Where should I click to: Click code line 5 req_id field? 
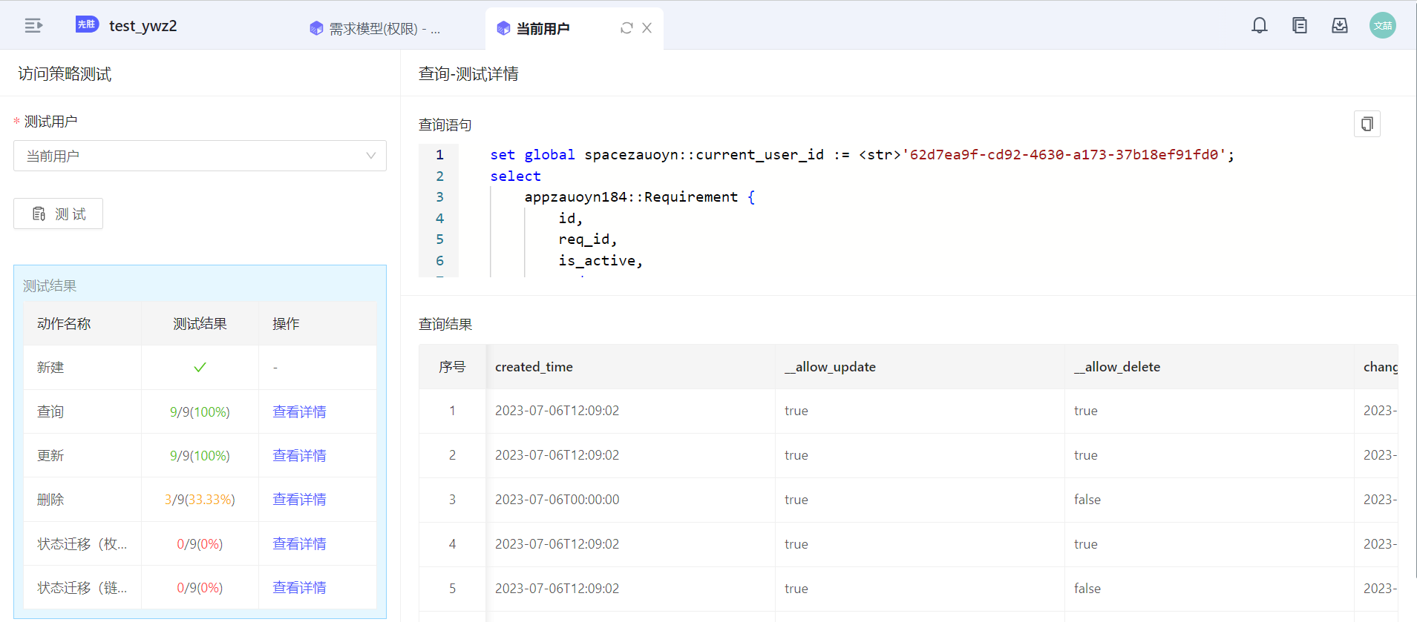coord(587,239)
